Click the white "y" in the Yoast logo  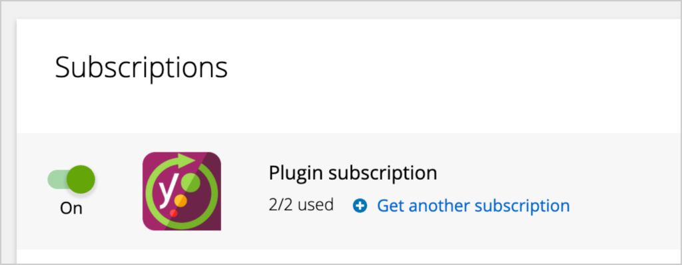(166, 194)
